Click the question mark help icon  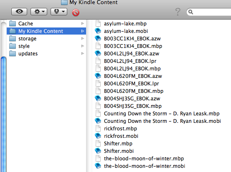point(178,12)
